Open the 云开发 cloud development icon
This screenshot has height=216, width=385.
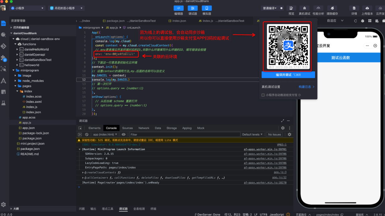click(380, 8)
